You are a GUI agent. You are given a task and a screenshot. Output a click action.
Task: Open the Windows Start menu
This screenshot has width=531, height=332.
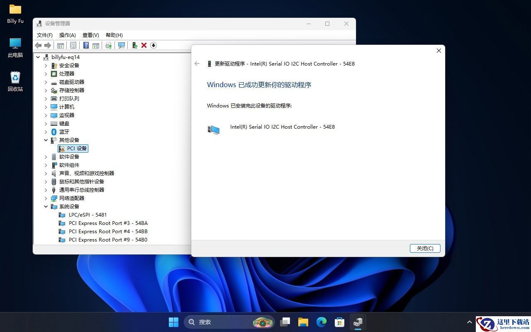click(x=173, y=322)
